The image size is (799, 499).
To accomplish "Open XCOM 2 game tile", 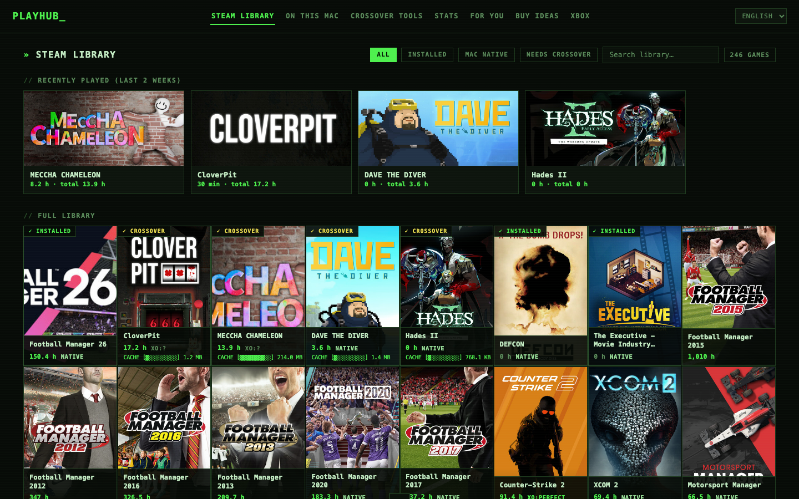I will pyautogui.click(x=635, y=433).
